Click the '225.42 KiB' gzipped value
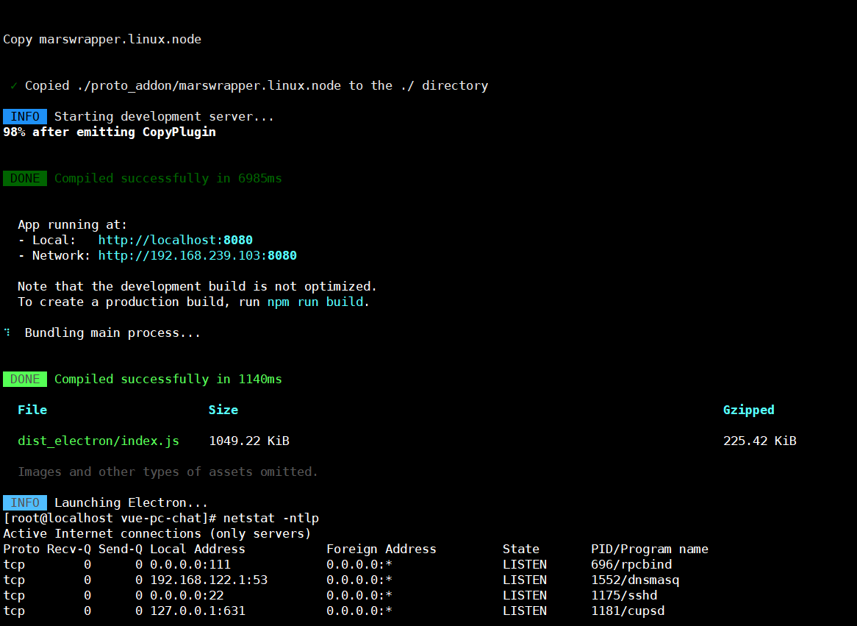The height and width of the screenshot is (626, 857). pos(759,441)
